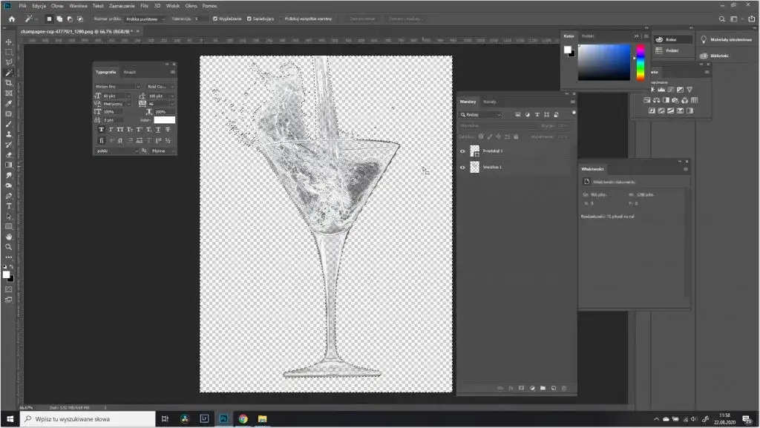Select the Eraser tool
Viewport: 760px width, 428px height.
[9, 154]
